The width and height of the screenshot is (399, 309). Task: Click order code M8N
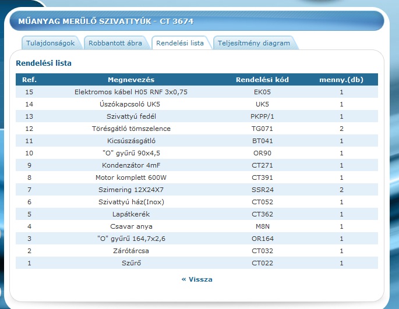(263, 226)
